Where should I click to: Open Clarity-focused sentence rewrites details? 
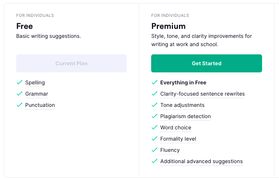click(203, 94)
